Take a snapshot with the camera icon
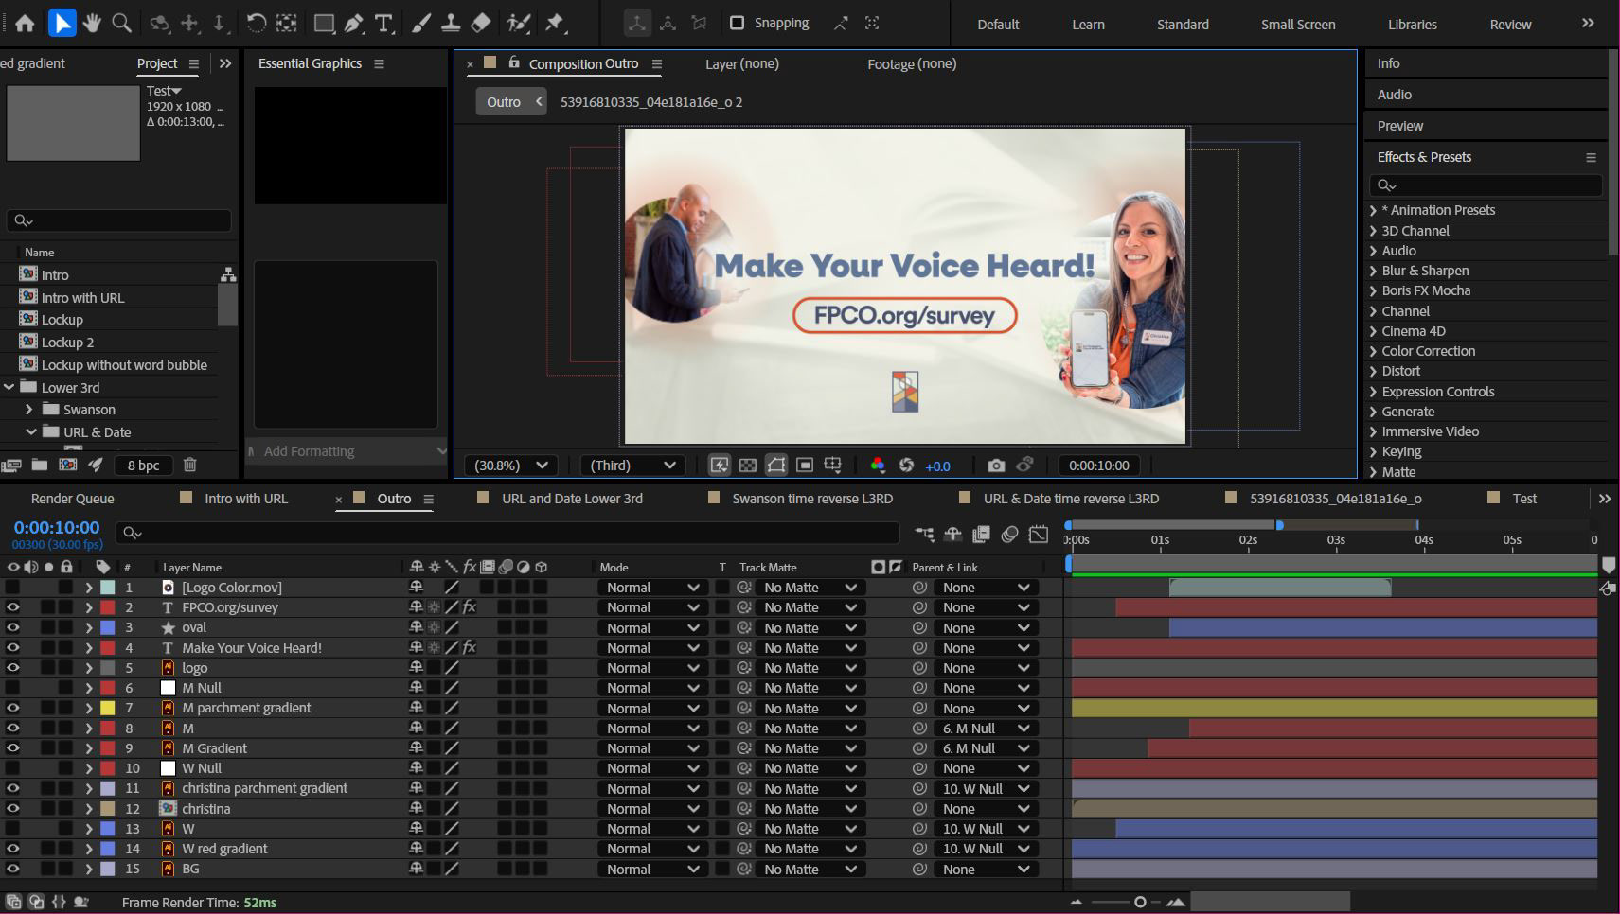The height and width of the screenshot is (914, 1620). click(996, 466)
